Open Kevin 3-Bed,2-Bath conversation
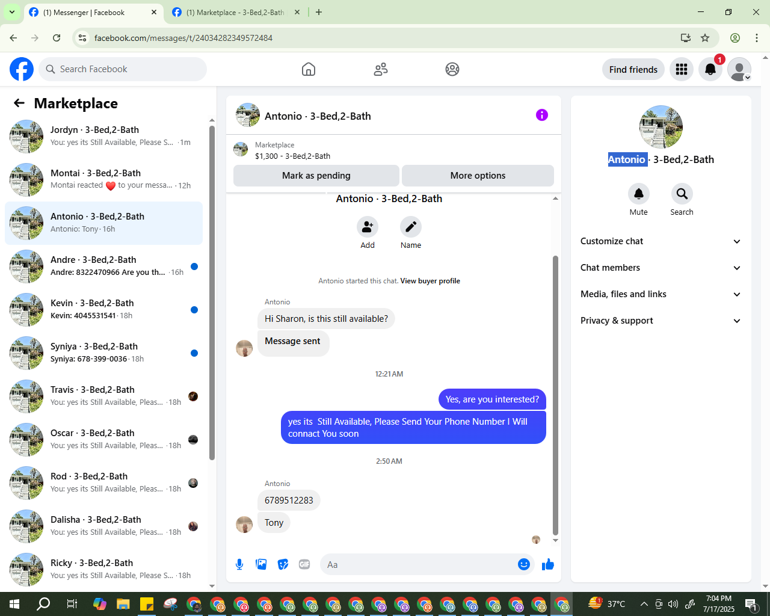This screenshot has width=770, height=616. point(104,310)
